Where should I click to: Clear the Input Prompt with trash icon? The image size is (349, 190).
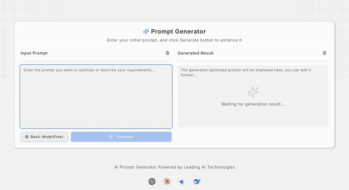click(168, 53)
